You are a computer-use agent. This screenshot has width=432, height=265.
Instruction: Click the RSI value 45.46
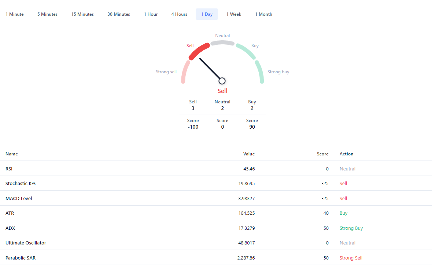[249, 169]
